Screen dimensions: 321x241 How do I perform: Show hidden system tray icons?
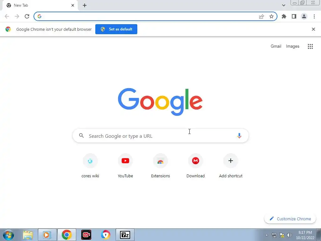click(x=266, y=235)
